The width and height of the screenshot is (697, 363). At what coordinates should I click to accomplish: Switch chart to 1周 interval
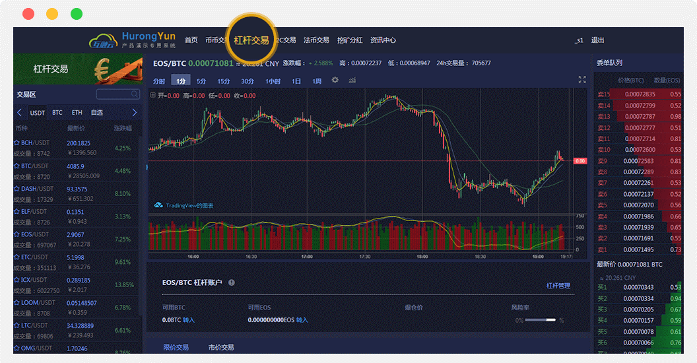click(317, 81)
